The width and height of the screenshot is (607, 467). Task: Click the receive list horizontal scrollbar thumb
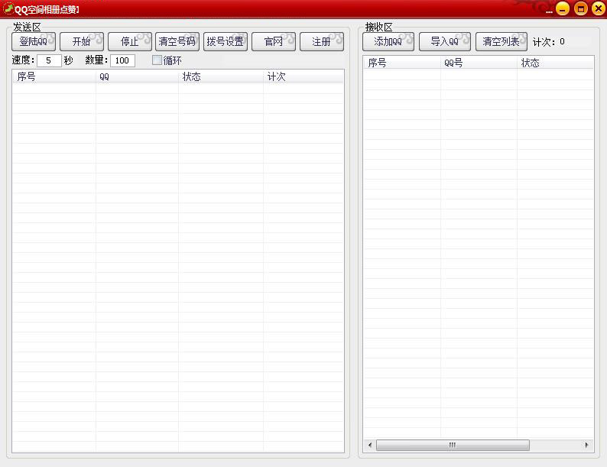pos(453,445)
